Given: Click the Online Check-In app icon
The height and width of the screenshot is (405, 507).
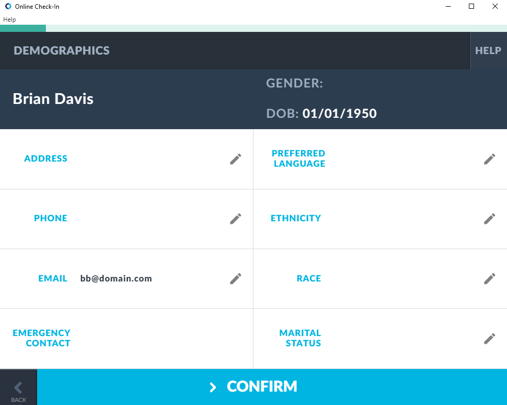Looking at the screenshot, I should [8, 7].
